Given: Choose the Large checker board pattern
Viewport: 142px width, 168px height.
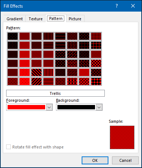Looking at the screenshot, I should (96, 63).
